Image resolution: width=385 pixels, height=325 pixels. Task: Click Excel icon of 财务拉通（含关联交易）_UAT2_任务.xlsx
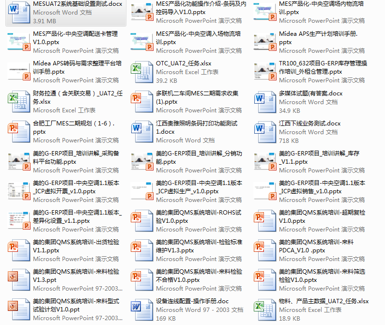tap(19, 101)
